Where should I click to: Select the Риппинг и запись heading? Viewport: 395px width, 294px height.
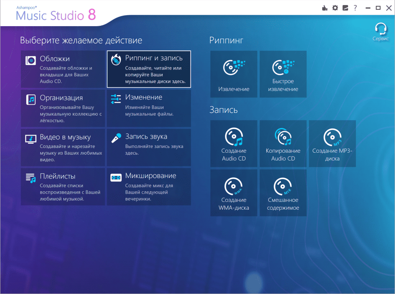(154, 58)
